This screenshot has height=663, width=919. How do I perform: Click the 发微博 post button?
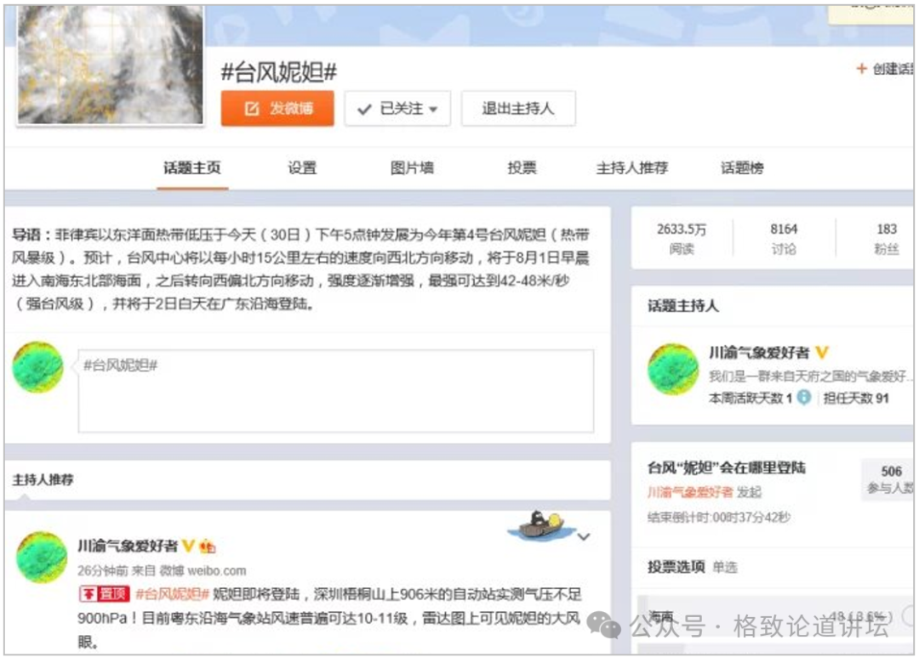(277, 108)
